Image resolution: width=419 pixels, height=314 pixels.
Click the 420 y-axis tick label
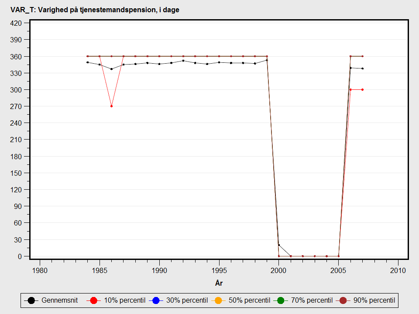click(x=16, y=23)
